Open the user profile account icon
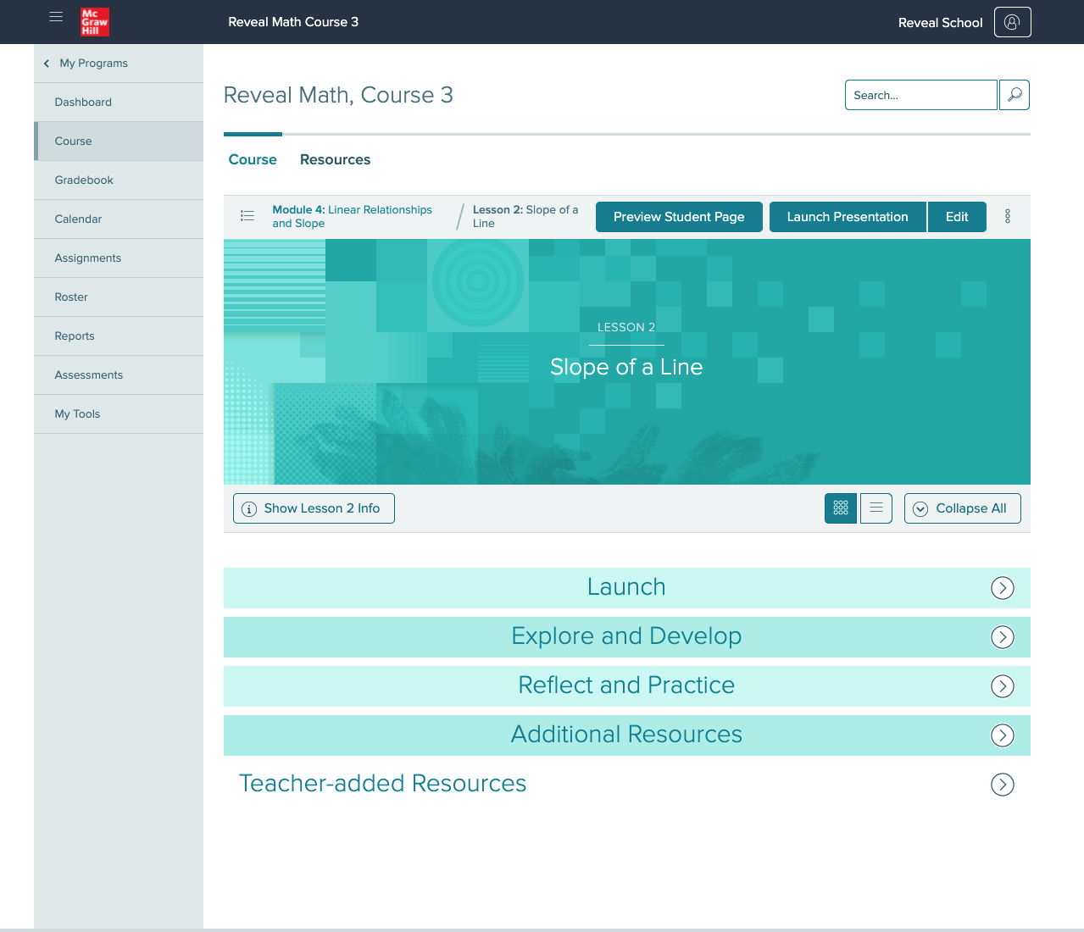Viewport: 1084px width, 932px height. [x=1012, y=22]
